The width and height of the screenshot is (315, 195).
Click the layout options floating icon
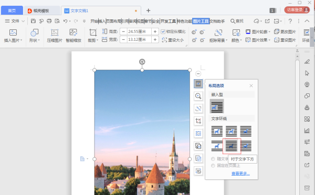[198, 84]
